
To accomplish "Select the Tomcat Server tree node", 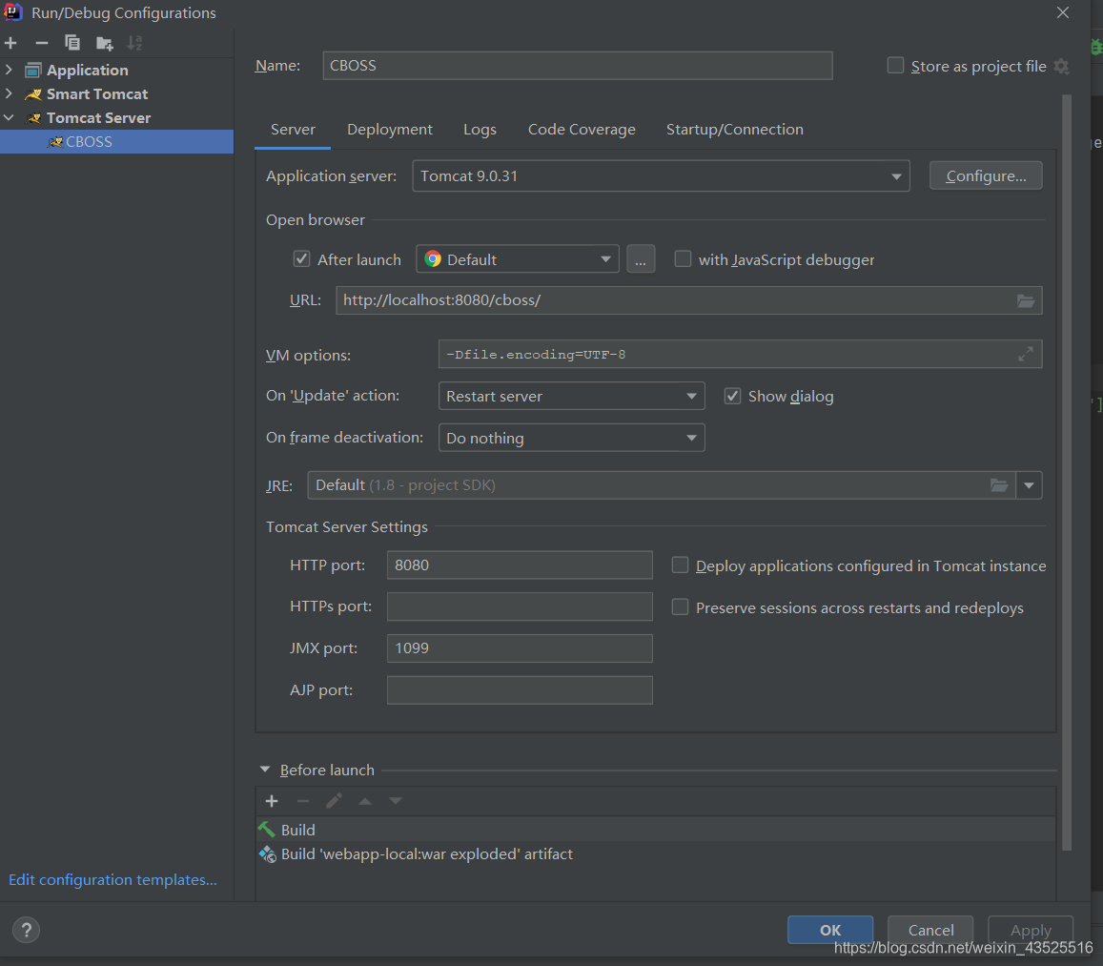I will (98, 117).
